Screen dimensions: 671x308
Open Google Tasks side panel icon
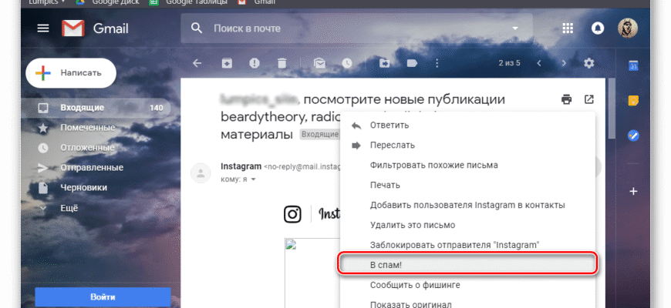click(x=633, y=136)
